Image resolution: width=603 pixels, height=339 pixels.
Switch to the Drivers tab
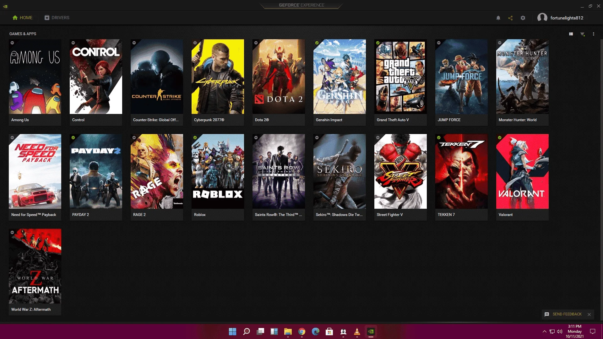click(x=57, y=18)
